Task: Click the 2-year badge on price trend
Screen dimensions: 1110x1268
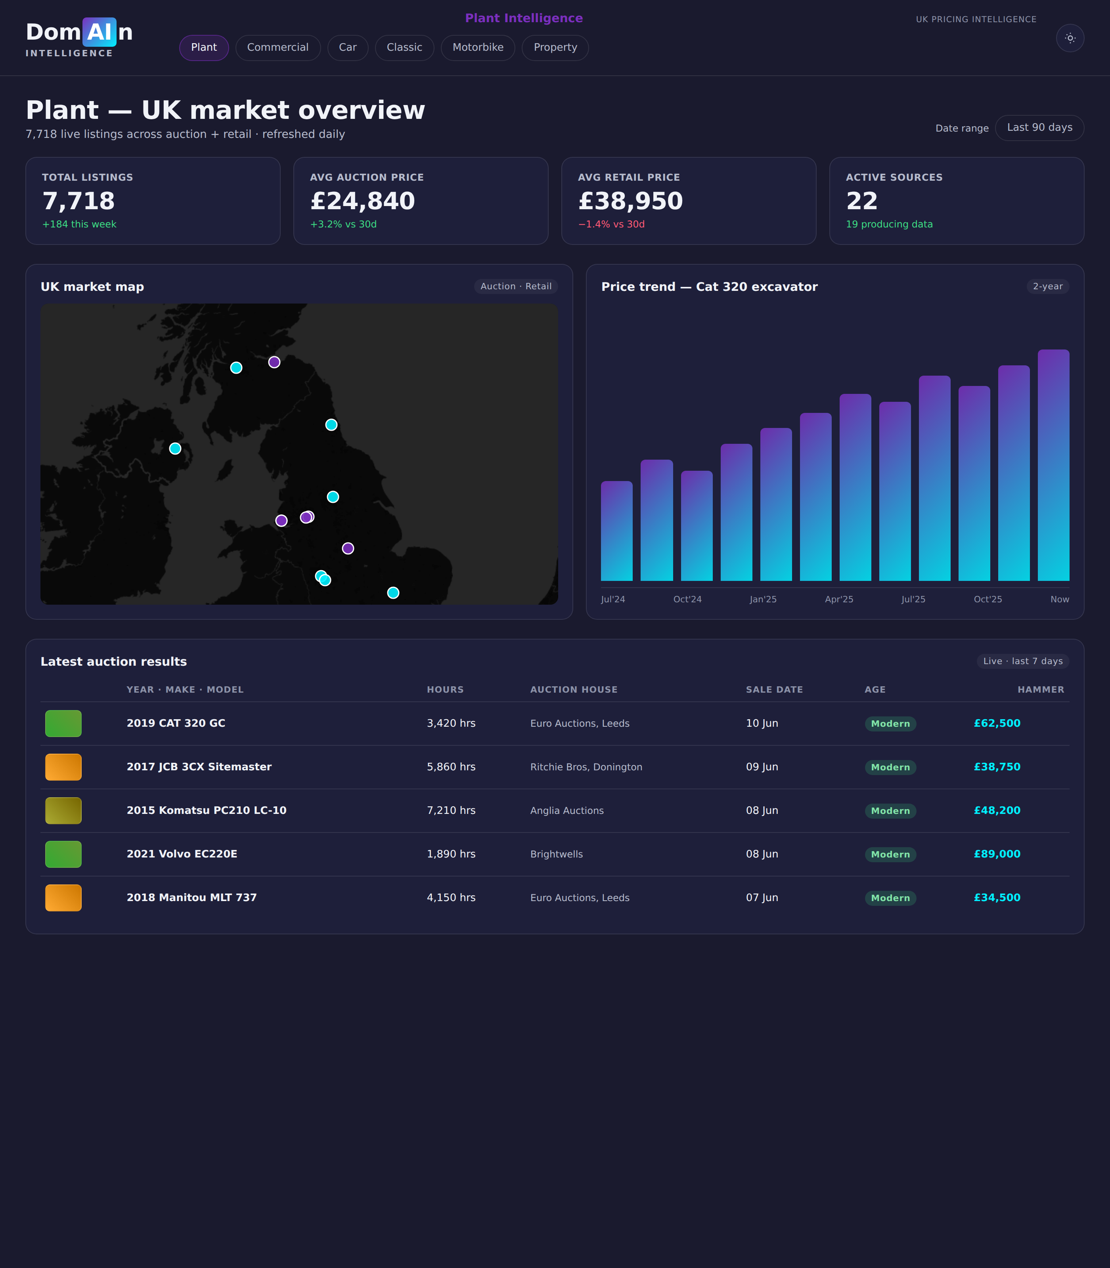Action: pyautogui.click(x=1047, y=286)
